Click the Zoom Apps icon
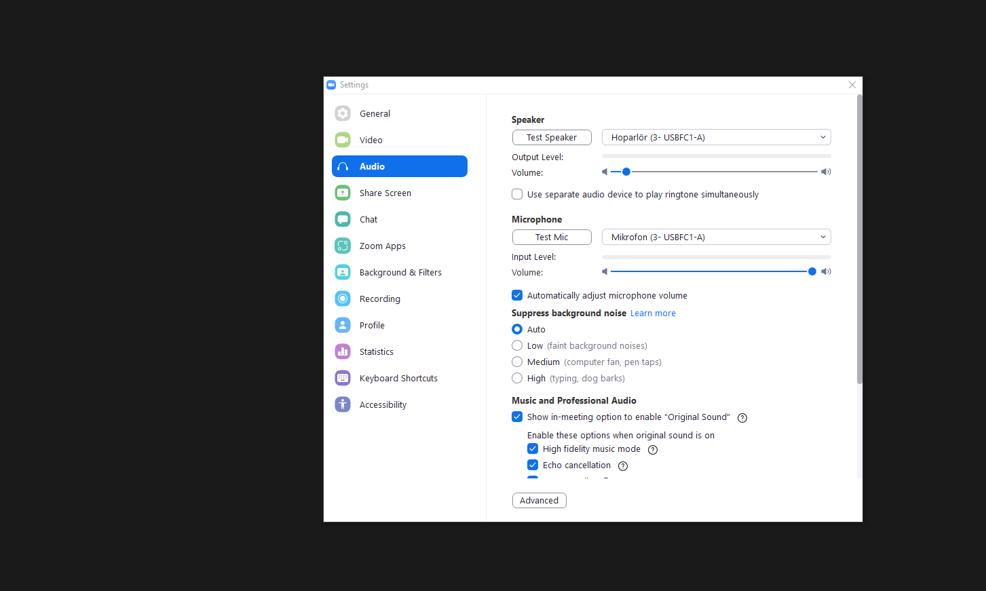Viewport: 986px width, 591px height. point(343,246)
